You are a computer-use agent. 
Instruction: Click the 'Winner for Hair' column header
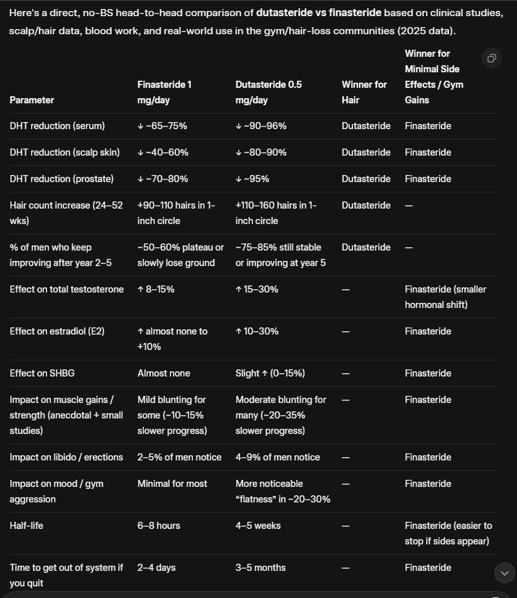(364, 92)
